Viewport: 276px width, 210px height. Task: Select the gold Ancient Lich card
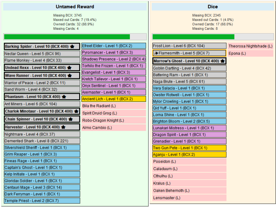click(114, 99)
